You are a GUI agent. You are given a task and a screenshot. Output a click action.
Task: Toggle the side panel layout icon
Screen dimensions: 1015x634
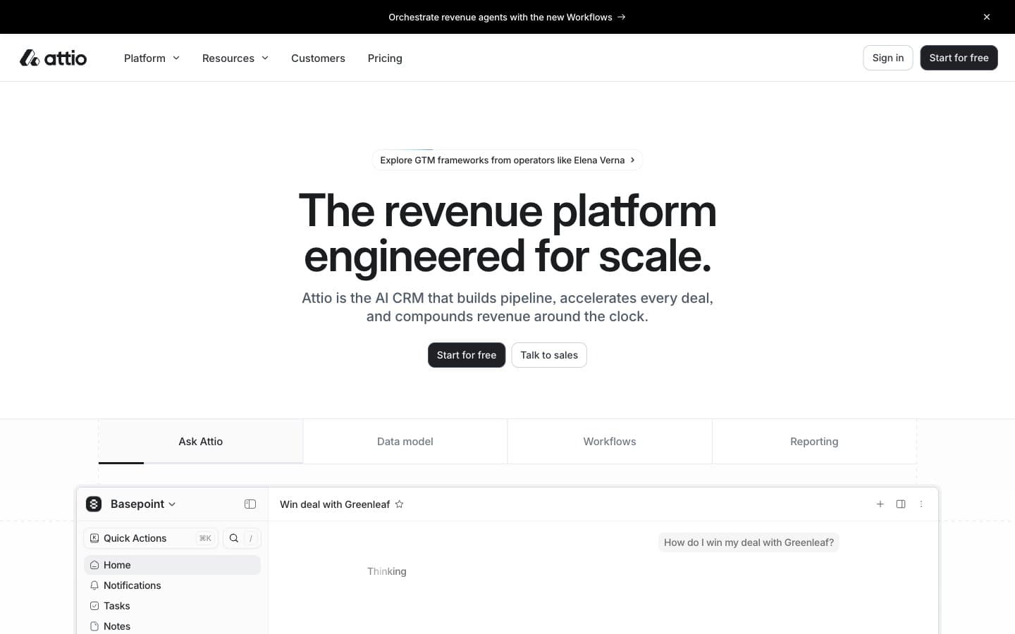pyautogui.click(x=901, y=504)
